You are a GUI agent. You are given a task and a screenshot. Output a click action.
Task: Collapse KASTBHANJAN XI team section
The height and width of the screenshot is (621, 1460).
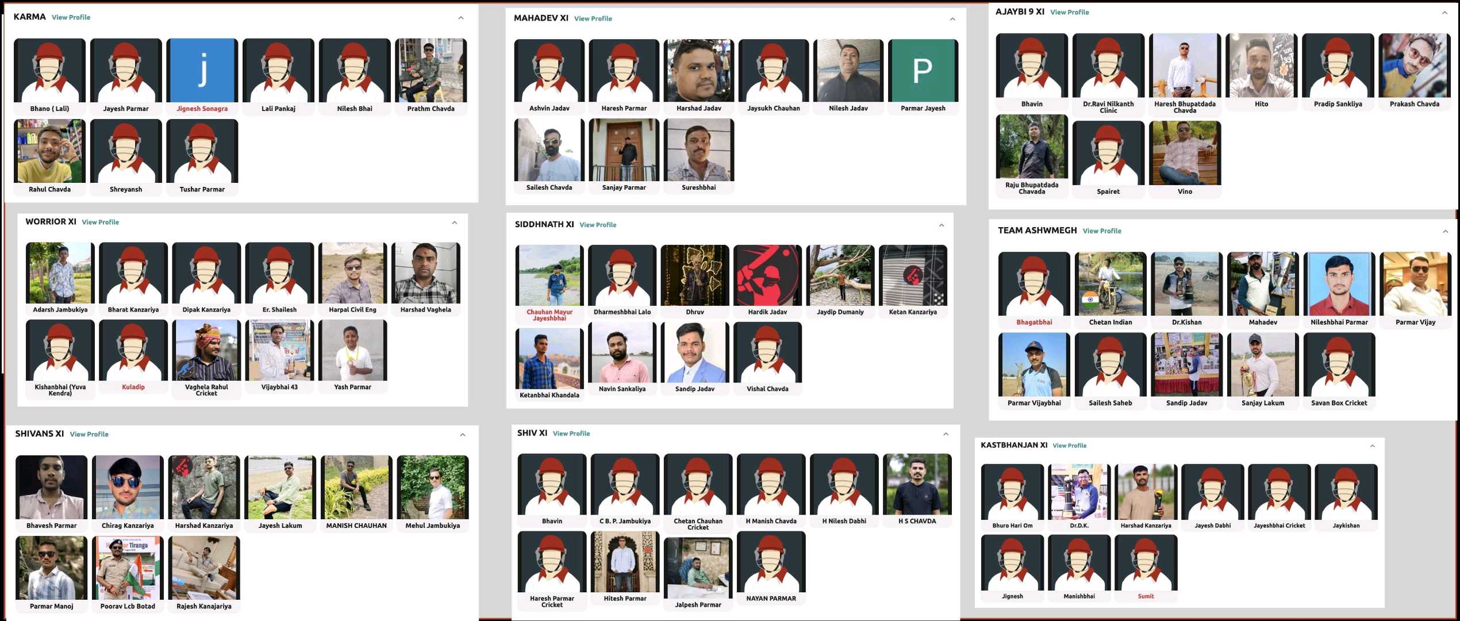coord(1373,446)
